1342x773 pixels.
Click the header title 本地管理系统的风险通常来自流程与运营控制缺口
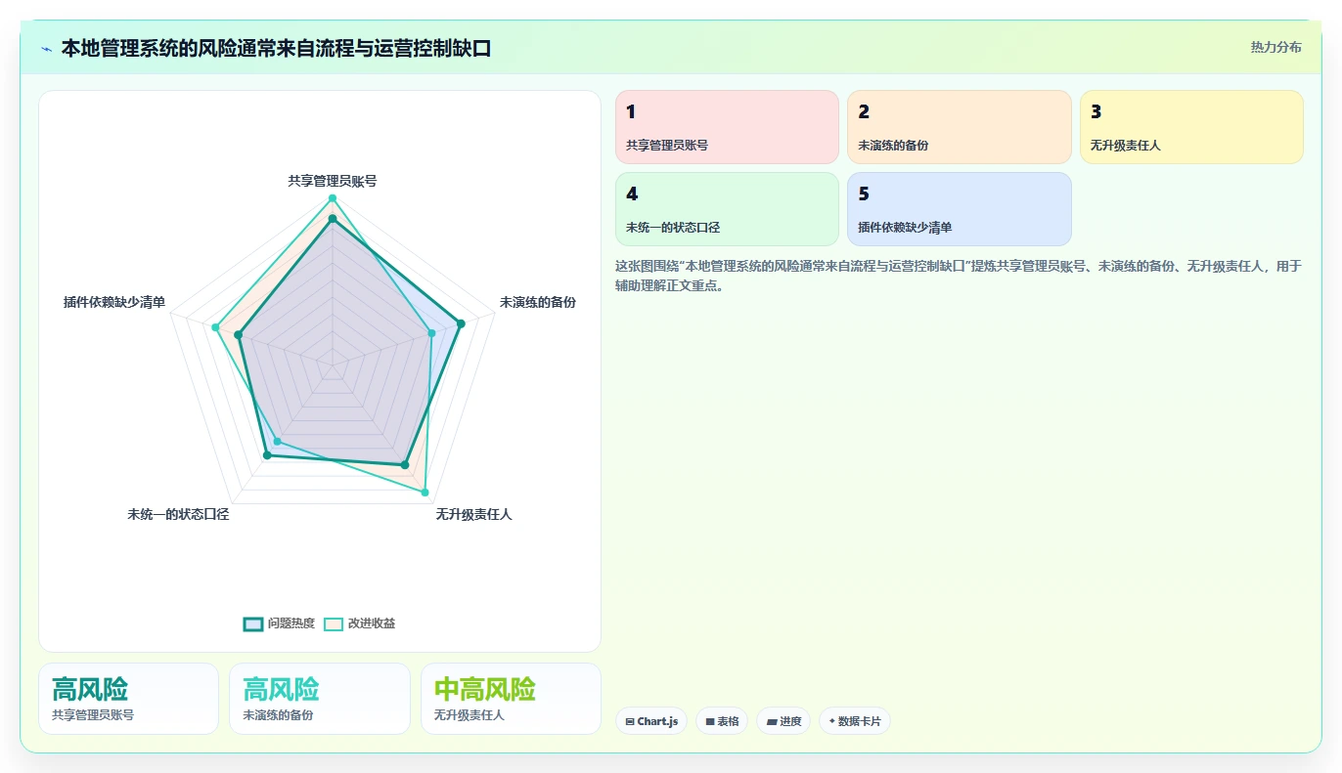coord(276,48)
